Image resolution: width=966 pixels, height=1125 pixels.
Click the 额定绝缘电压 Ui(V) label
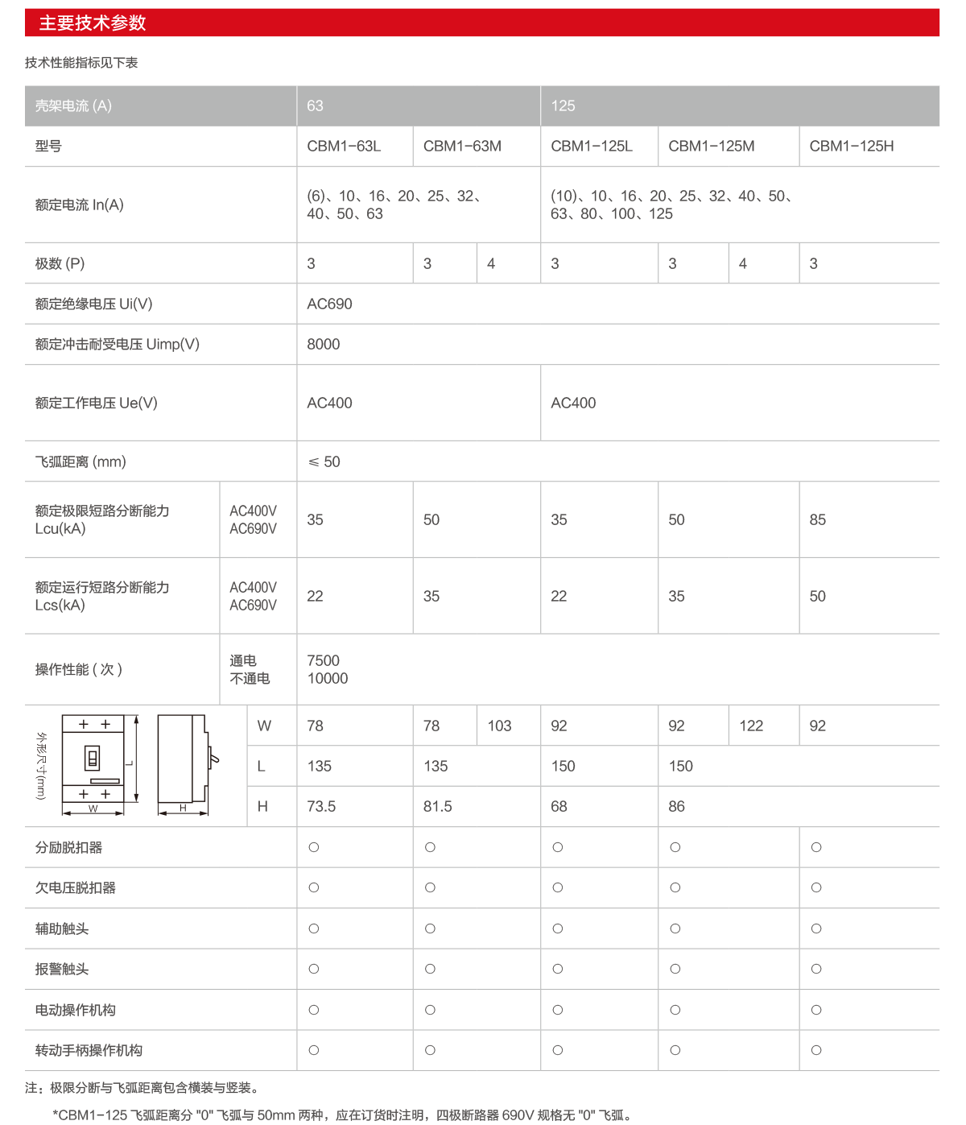tap(93, 304)
